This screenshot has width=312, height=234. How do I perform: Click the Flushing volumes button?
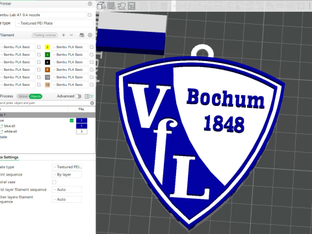45,35
